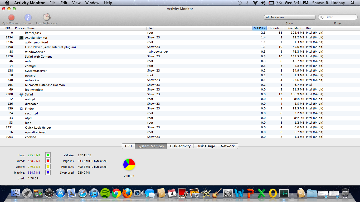Viewport: 360px width, 202px height.
Task: Switch to the Disk Activity tab
Action: click(x=180, y=146)
